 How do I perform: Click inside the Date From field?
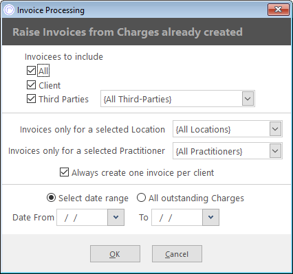tap(82, 217)
